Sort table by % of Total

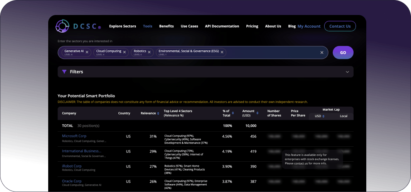click(x=233, y=113)
